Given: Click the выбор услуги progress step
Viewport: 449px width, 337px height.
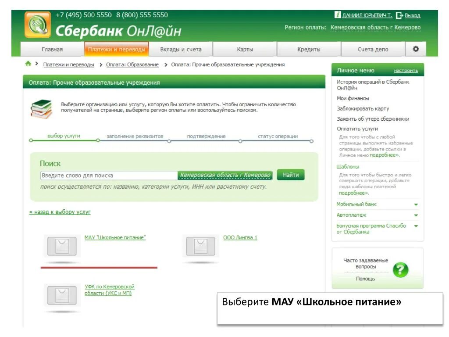Looking at the screenshot, I should pyautogui.click(x=64, y=136).
